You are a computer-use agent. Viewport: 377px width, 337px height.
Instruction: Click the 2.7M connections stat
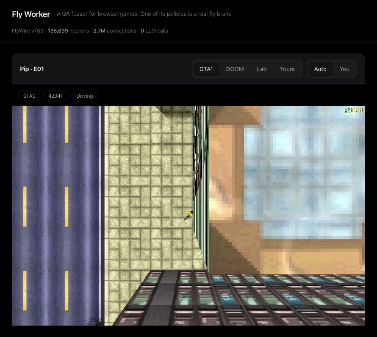pyautogui.click(x=115, y=31)
